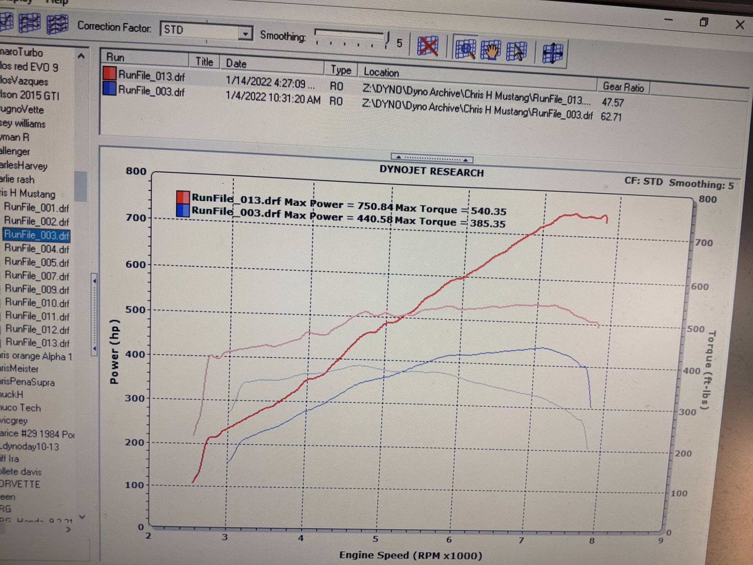Click red swatch of RunFile_013.drf in run list

click(109, 74)
